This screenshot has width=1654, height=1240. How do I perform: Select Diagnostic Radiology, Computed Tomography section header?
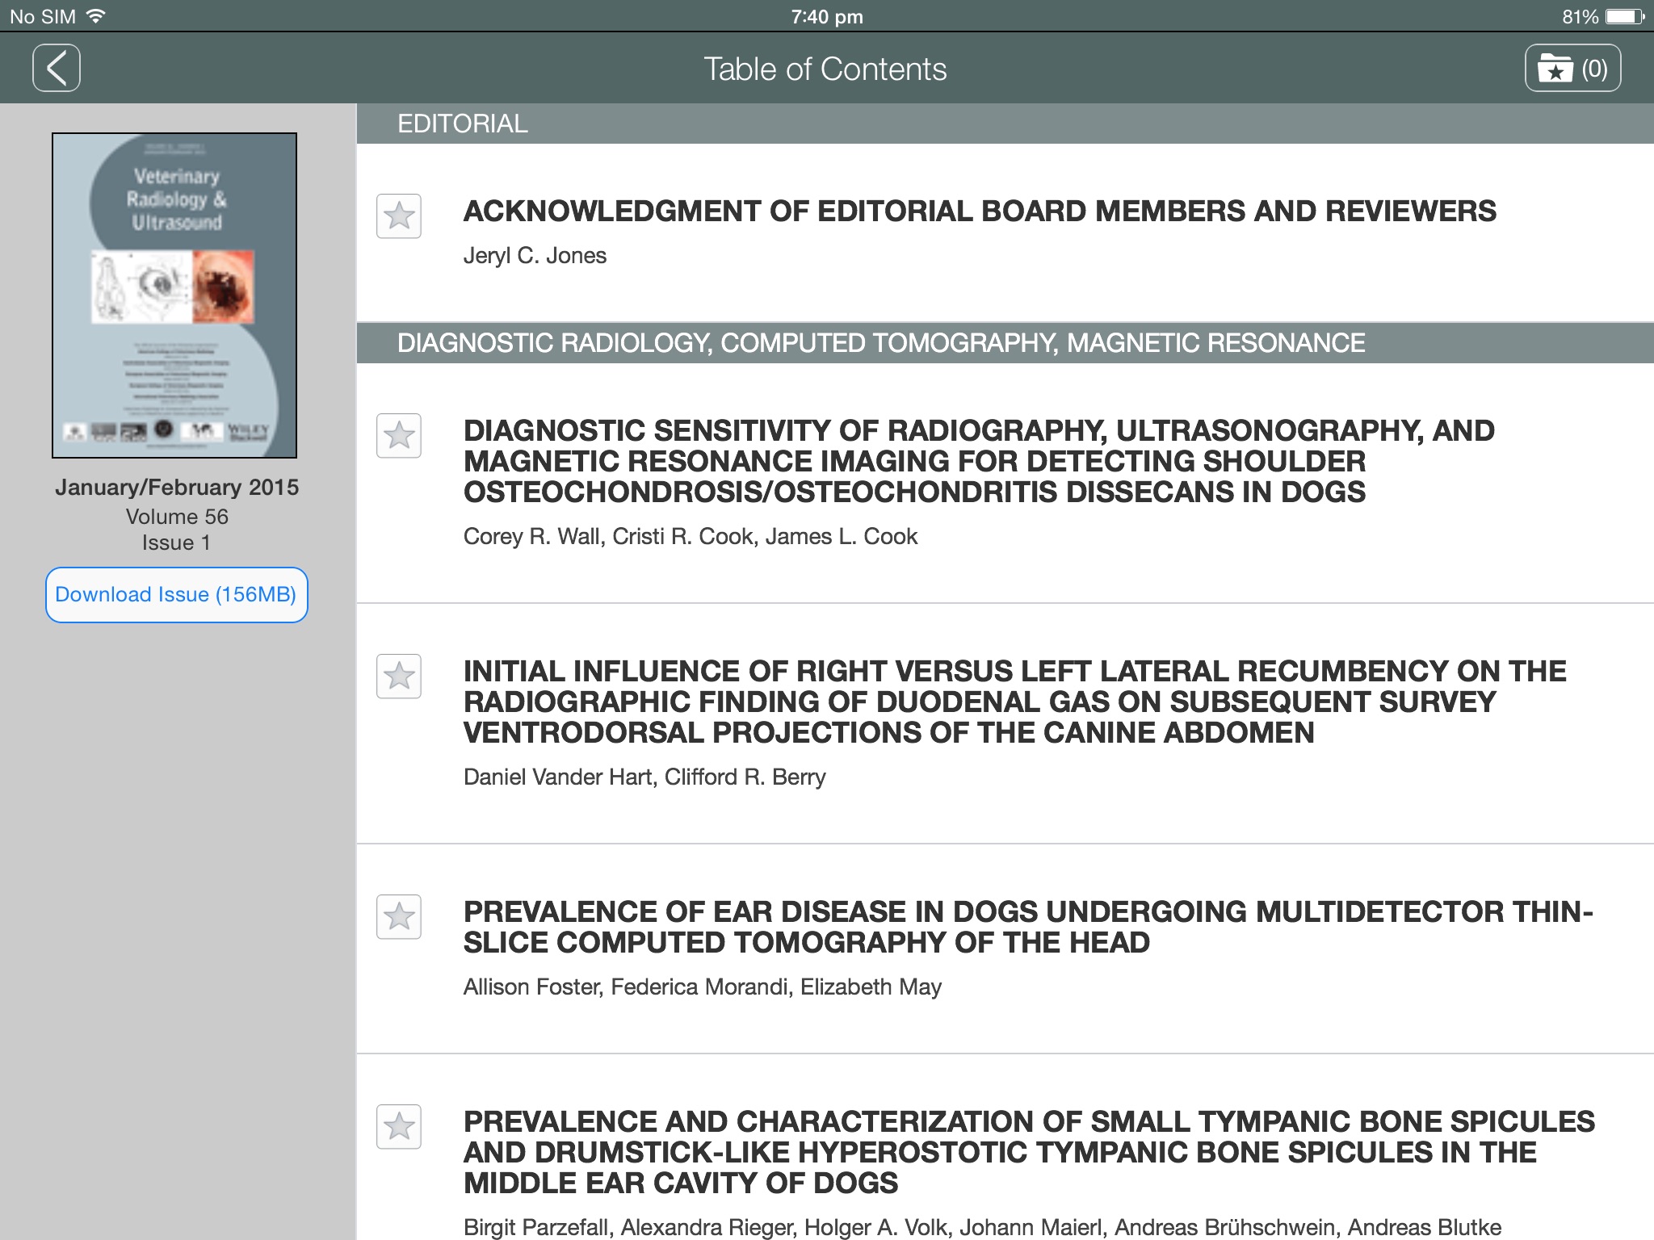(x=880, y=343)
